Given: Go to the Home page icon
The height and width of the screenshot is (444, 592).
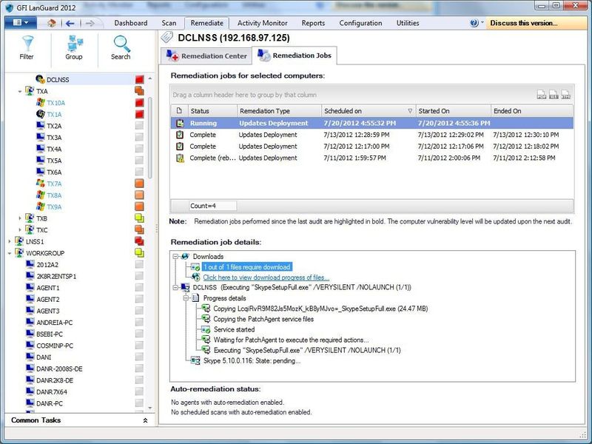Looking at the screenshot, I should coord(52,23).
